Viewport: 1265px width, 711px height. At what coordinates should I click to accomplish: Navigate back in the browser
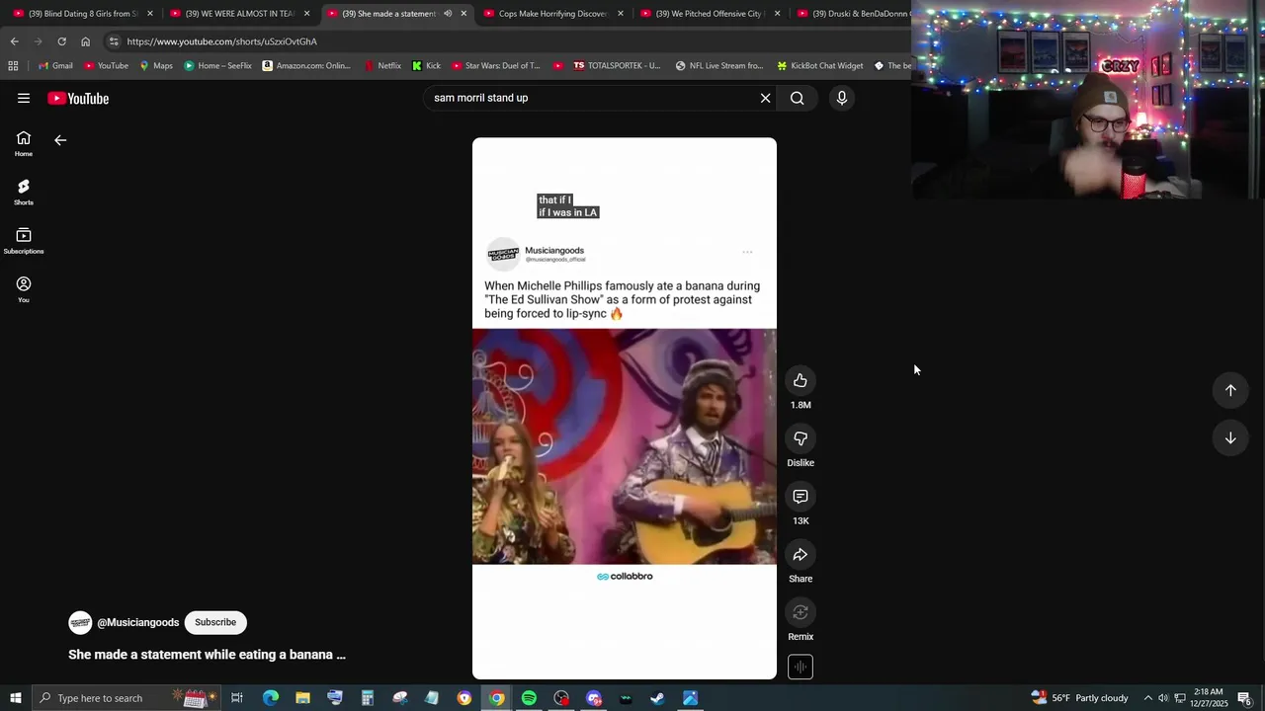[14, 41]
